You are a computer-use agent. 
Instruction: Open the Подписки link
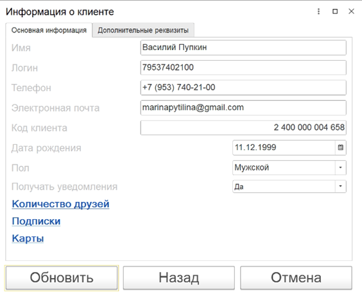pos(36,221)
